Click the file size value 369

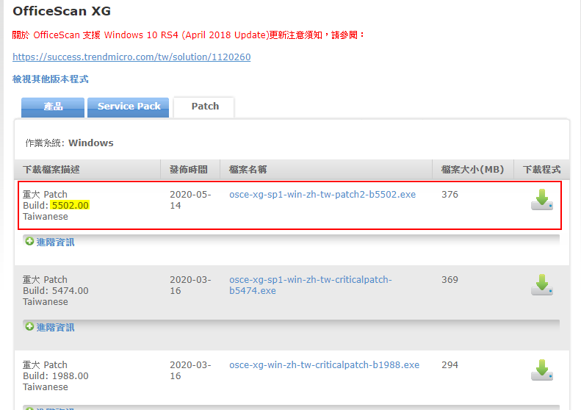pyautogui.click(x=450, y=280)
